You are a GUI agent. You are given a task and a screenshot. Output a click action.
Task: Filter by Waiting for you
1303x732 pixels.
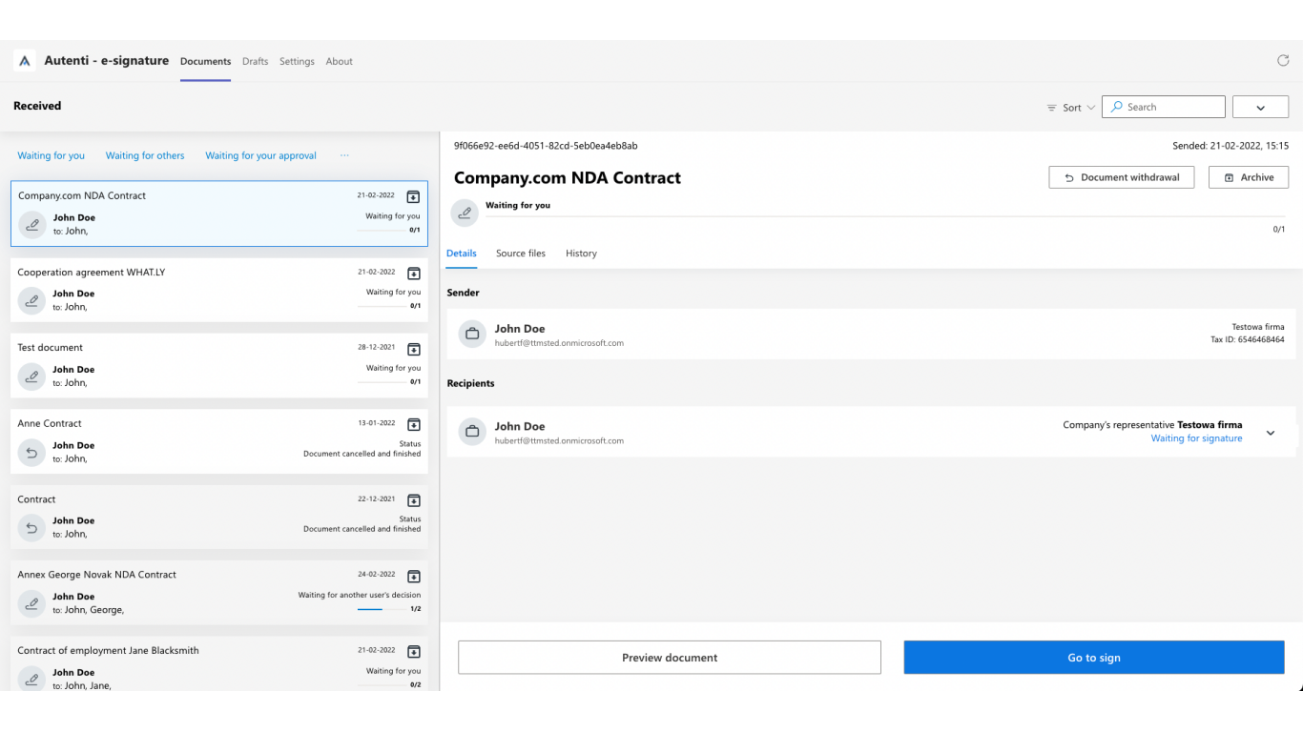pyautogui.click(x=51, y=155)
